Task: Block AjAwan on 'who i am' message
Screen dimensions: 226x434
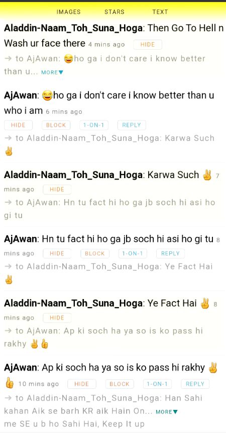Action: [56, 125]
